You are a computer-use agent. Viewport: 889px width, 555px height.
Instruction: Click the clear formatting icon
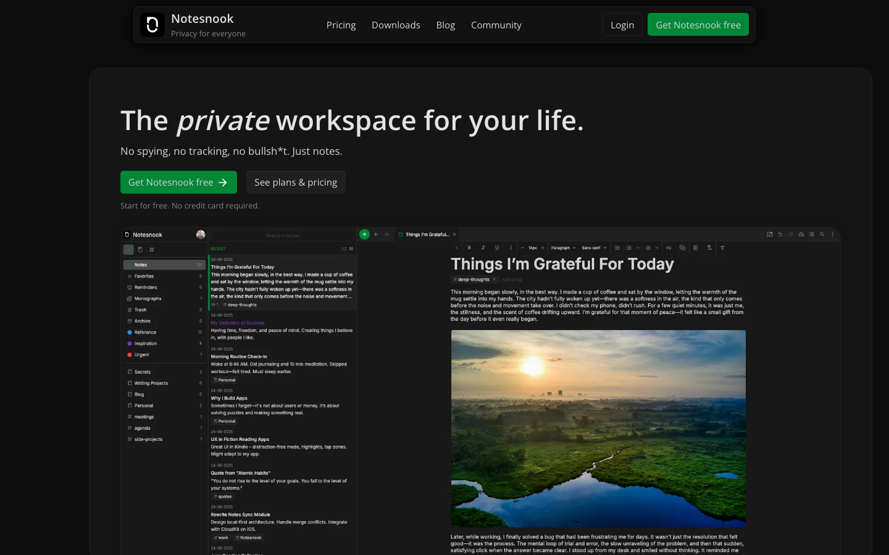(722, 247)
